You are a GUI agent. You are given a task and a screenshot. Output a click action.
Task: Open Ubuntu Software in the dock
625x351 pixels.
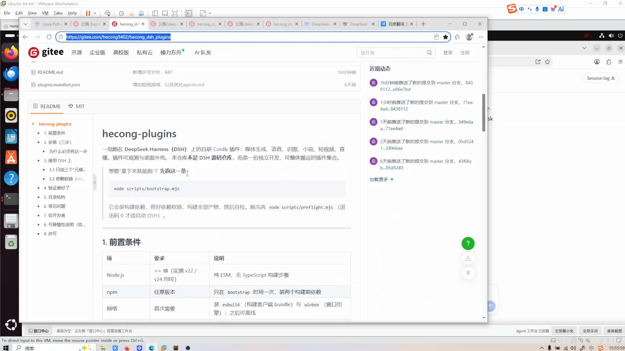click(x=11, y=158)
